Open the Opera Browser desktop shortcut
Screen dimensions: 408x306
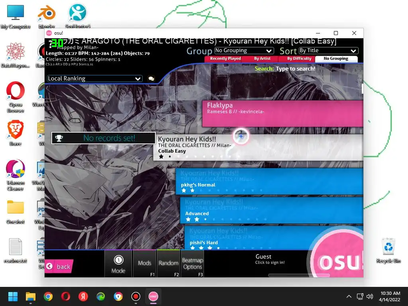pyautogui.click(x=16, y=97)
